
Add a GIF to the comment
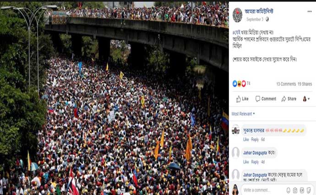click(x=302, y=190)
